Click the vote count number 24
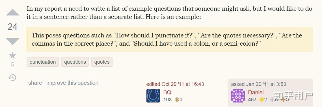 pyautogui.click(x=12, y=27)
